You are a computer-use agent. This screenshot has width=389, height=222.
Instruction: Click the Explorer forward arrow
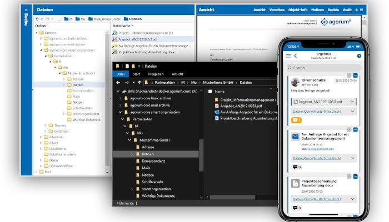click(x=127, y=83)
